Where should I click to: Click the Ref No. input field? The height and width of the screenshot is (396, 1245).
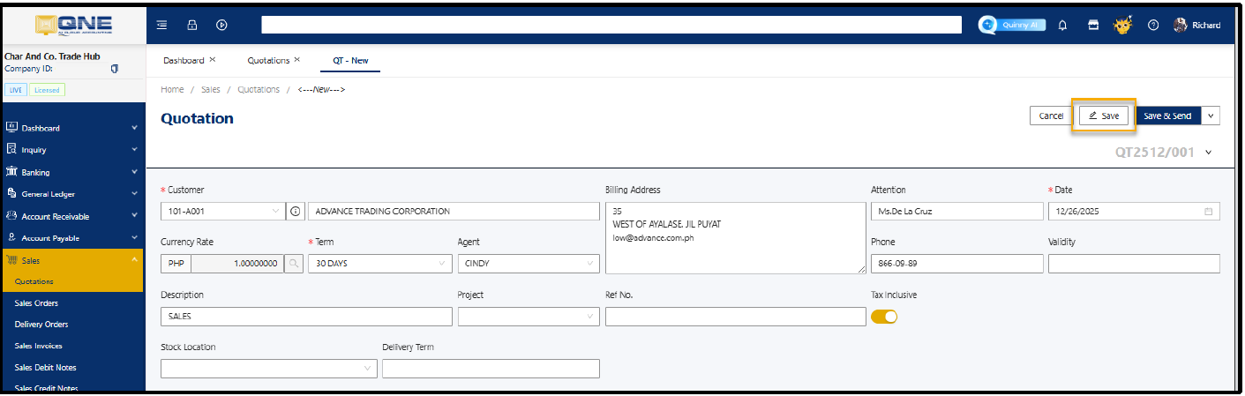coord(735,317)
